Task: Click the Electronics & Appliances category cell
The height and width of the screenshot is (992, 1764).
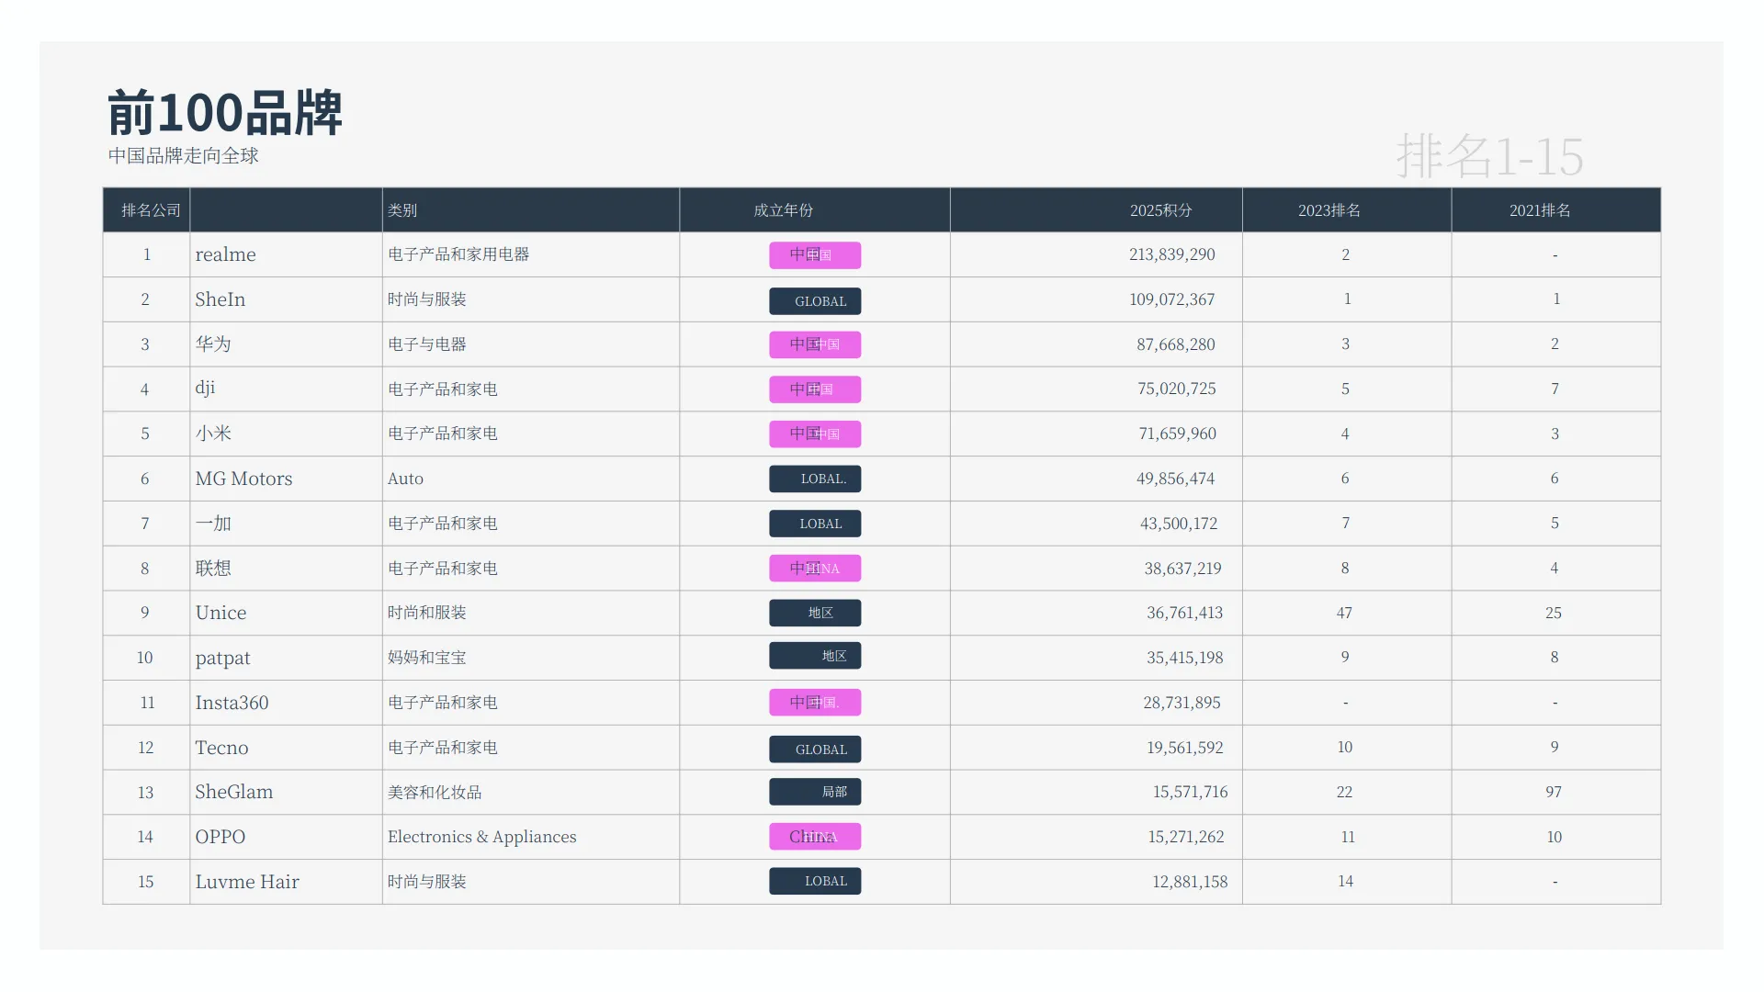Action: tap(481, 837)
